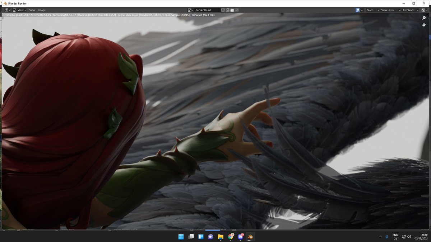The width and height of the screenshot is (431, 242).
Task: Click the ENG US language indicator
Action: pyautogui.click(x=395, y=237)
